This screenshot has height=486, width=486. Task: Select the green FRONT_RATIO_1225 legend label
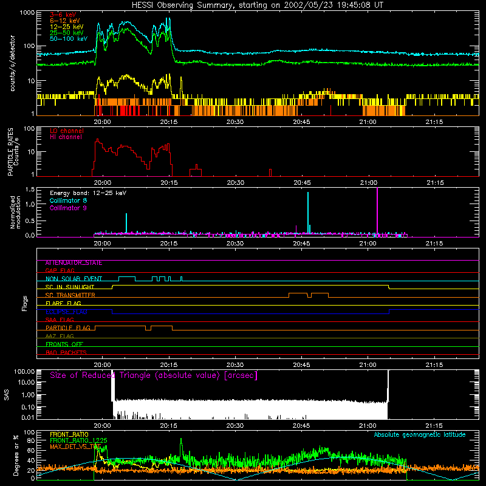(78, 440)
